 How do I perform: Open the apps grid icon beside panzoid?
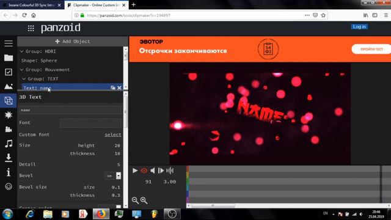click(x=31, y=28)
